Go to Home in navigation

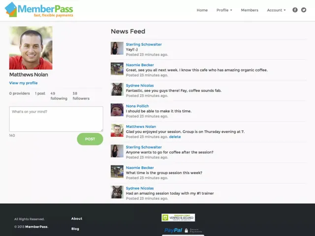(x=202, y=10)
